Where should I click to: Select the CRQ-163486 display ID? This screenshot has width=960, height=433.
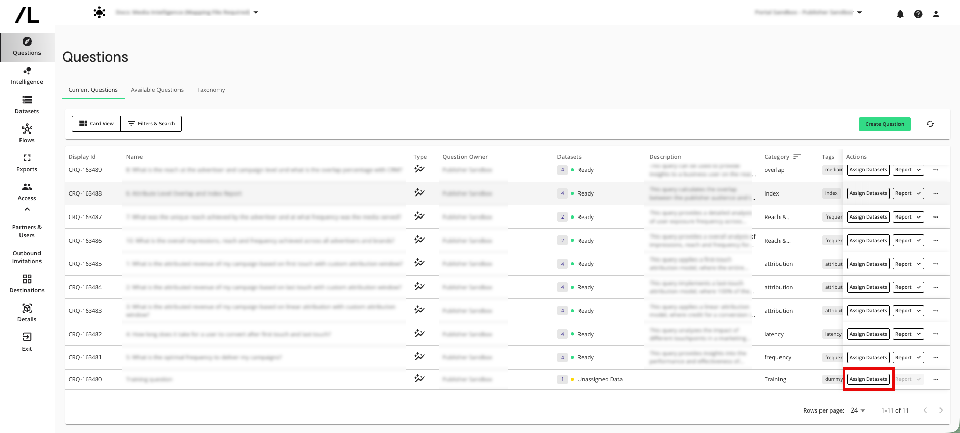tap(85, 241)
